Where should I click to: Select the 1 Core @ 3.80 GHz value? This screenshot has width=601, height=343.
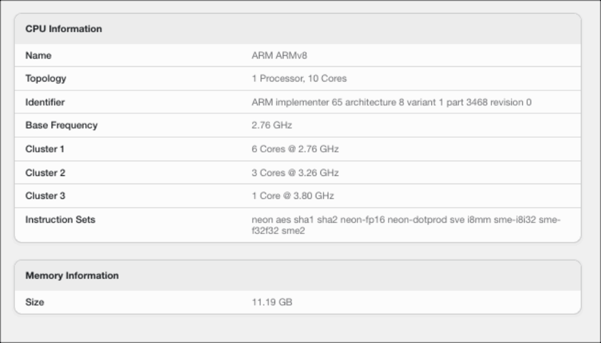click(293, 196)
